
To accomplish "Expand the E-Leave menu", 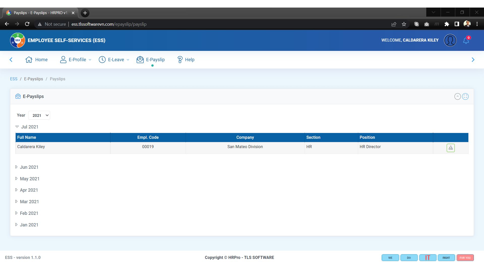I will coord(114,60).
